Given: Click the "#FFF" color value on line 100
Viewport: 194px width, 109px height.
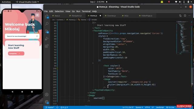Looking at the screenshot, I should [x=119, y=68].
